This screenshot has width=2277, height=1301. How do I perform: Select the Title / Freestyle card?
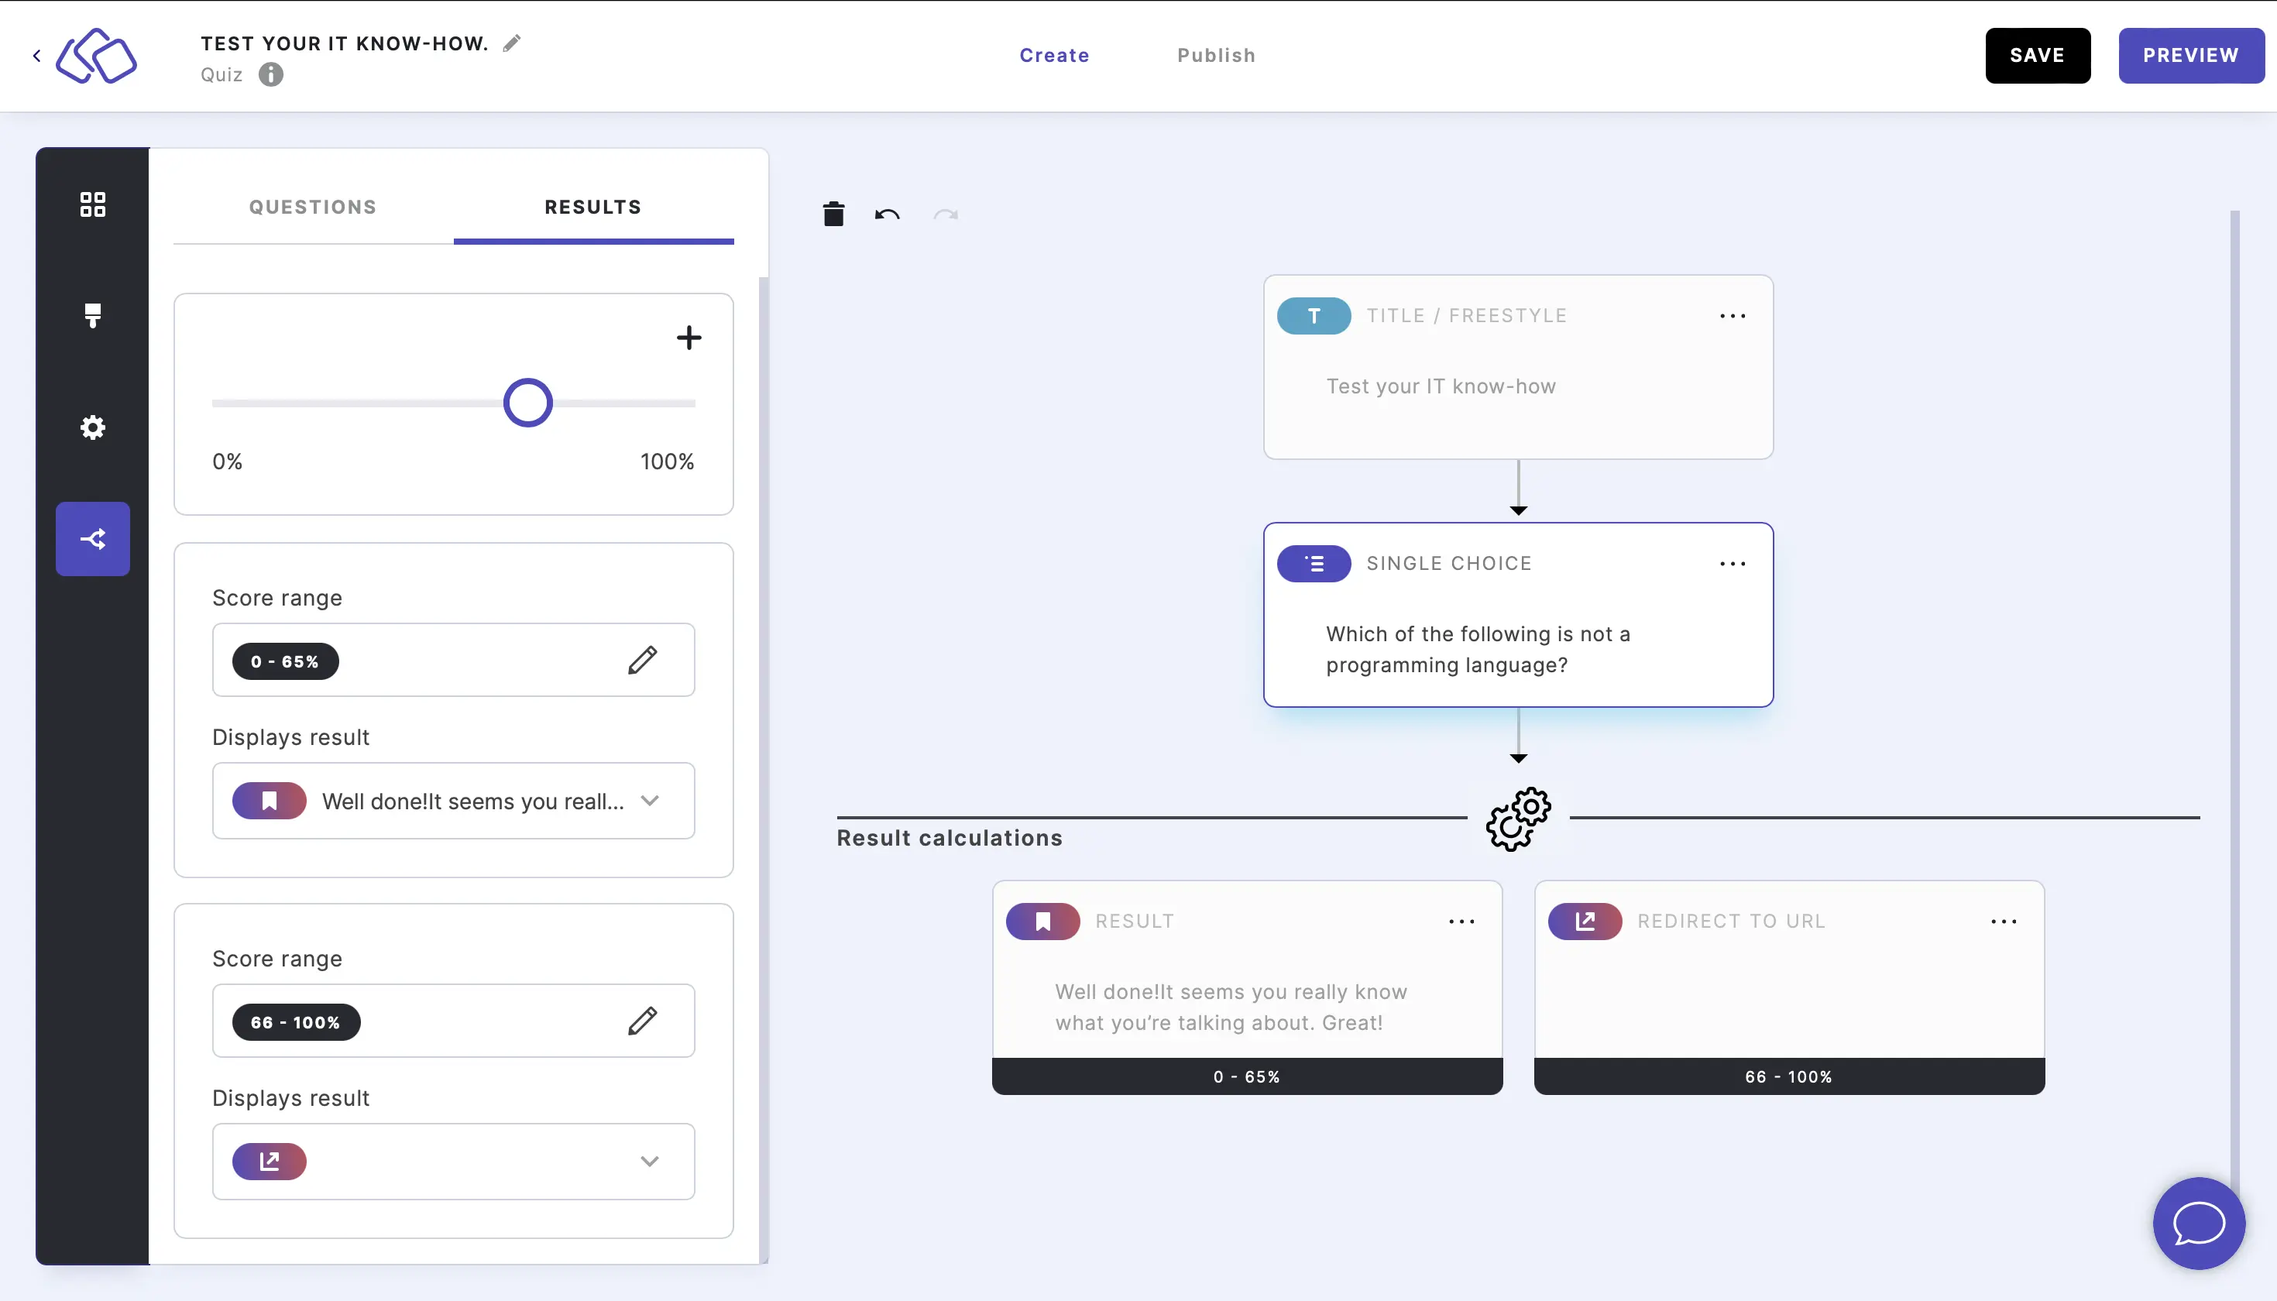[x=1518, y=367]
